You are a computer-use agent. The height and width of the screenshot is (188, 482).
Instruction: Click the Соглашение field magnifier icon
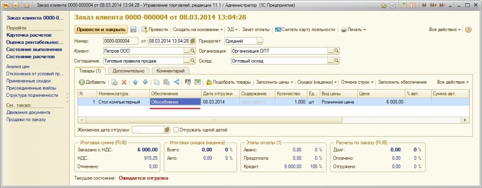(193, 61)
